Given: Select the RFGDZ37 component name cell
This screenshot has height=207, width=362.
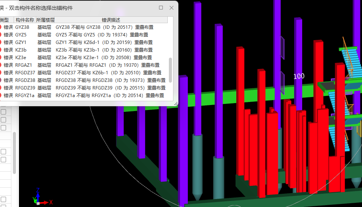Looking at the screenshot, I should pos(25,73).
